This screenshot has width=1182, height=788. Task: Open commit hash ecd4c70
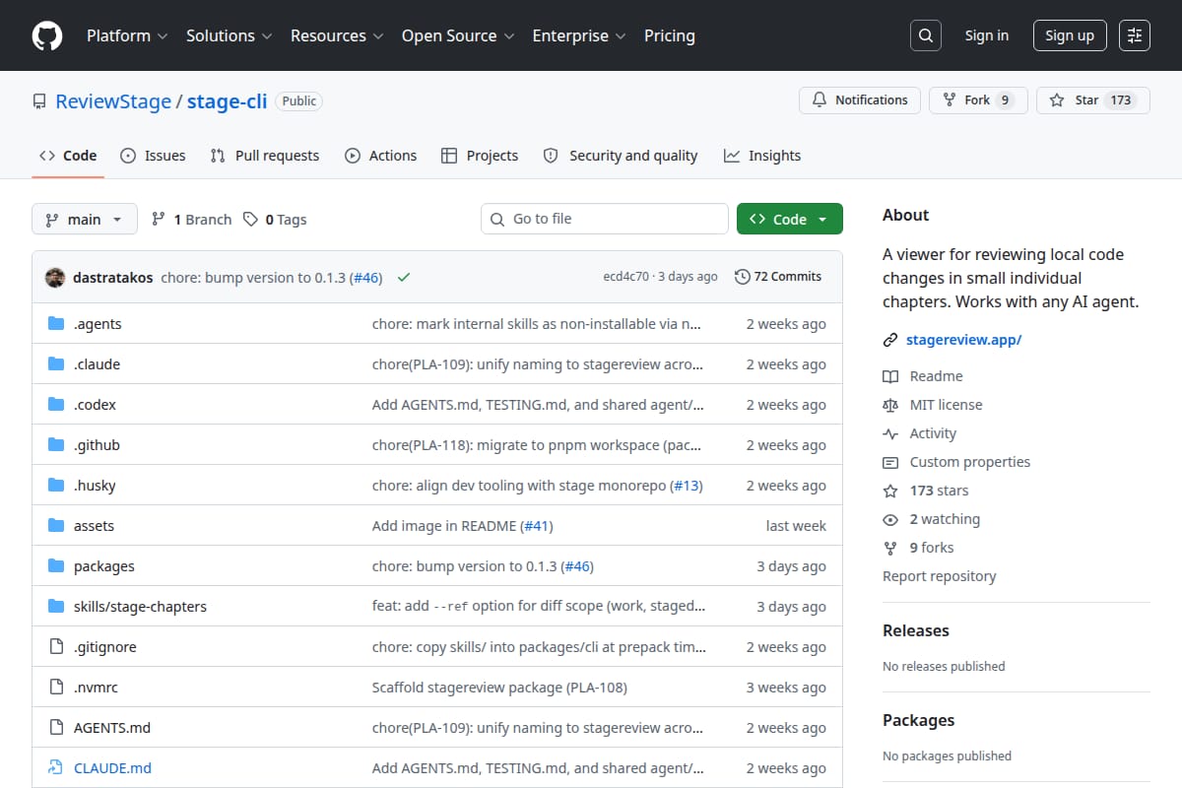[x=626, y=277]
